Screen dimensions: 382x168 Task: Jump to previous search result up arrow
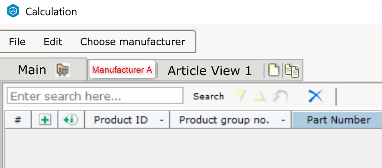[x=259, y=95]
